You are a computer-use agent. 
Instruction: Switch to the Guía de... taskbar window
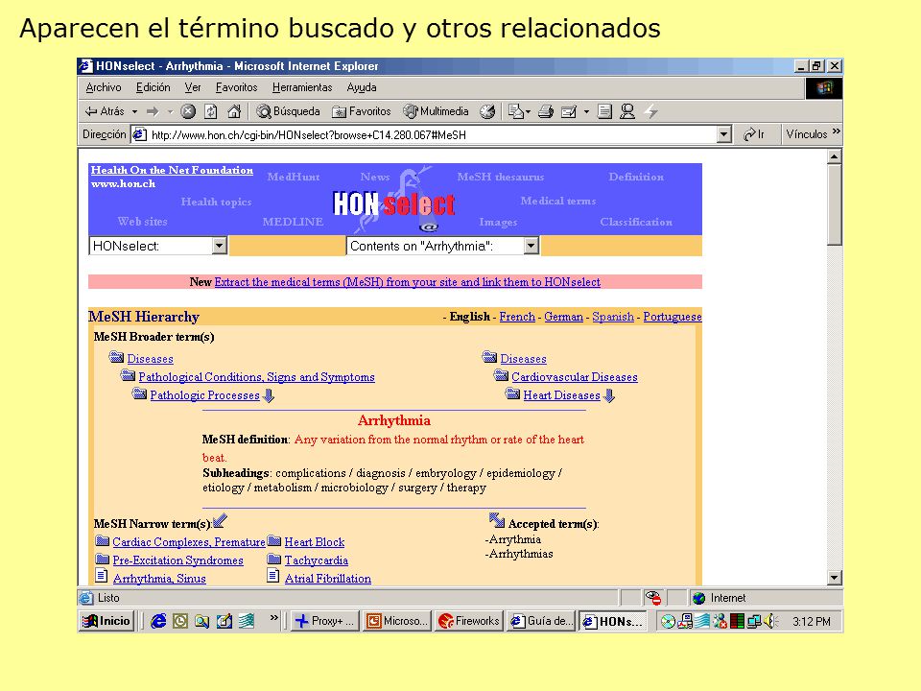541,621
